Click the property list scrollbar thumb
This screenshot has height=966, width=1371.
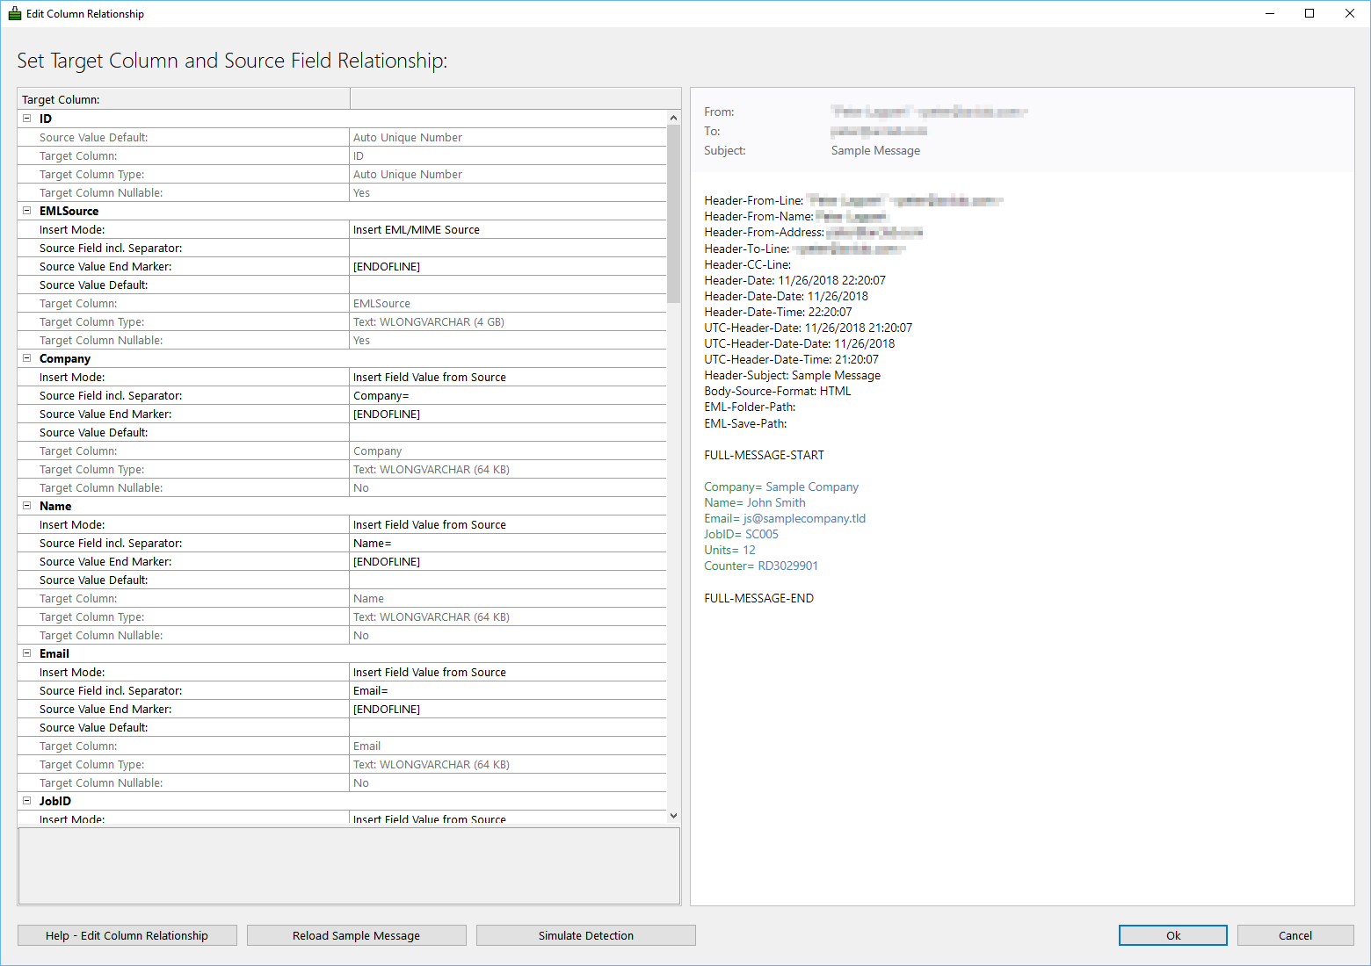pos(673,213)
